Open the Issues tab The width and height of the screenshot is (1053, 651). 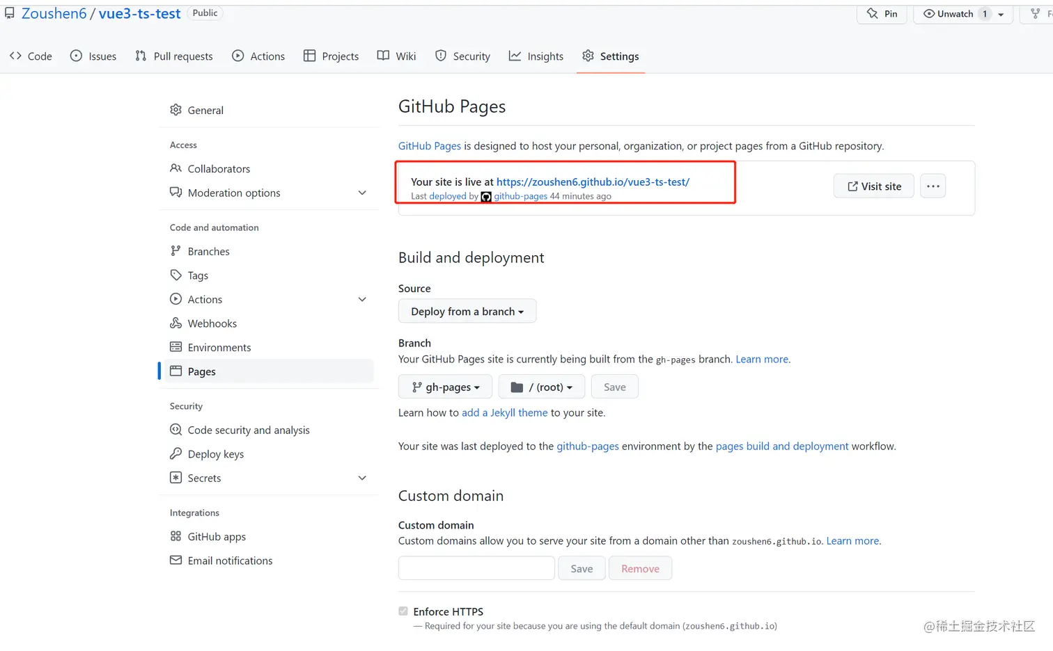click(x=93, y=56)
